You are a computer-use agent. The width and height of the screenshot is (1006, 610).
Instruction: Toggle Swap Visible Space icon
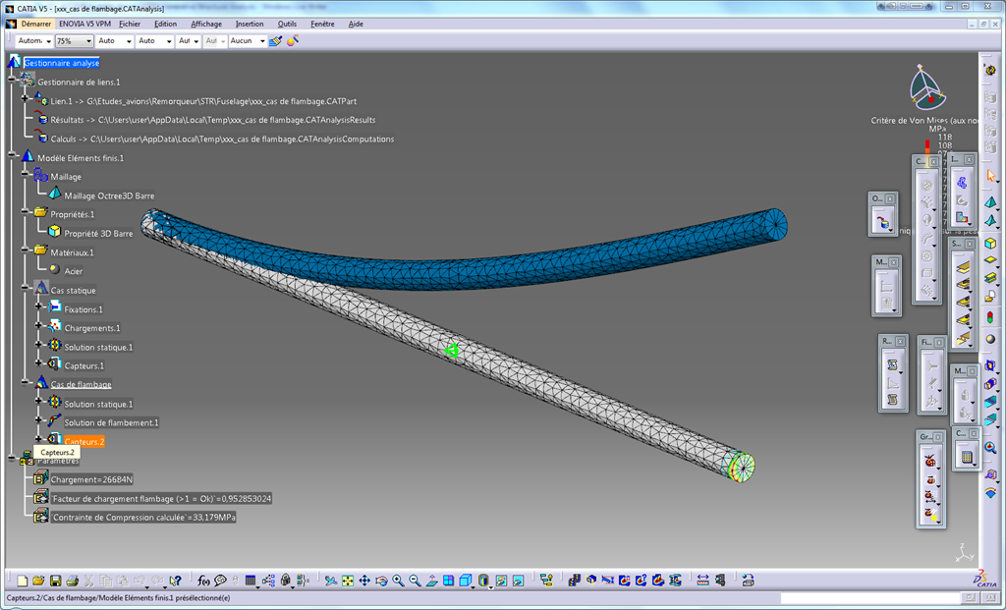pyautogui.click(x=518, y=581)
